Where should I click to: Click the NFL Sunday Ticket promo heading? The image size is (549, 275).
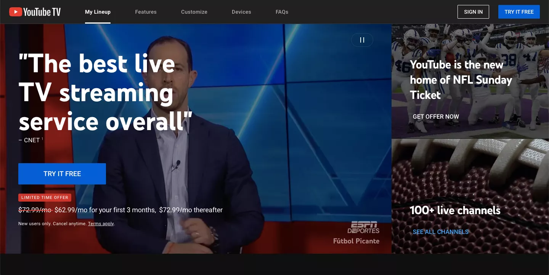point(461,80)
